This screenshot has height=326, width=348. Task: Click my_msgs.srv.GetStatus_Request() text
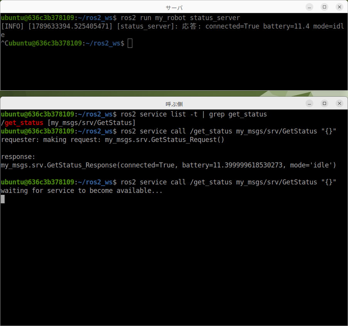point(164,140)
